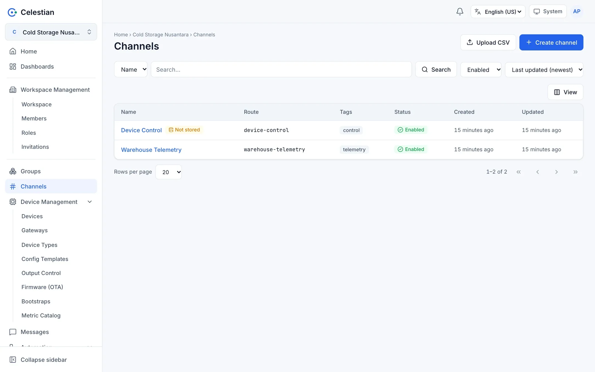
Task: Click the Cold Storage Nusantara breadcrumb
Action: (x=161, y=34)
